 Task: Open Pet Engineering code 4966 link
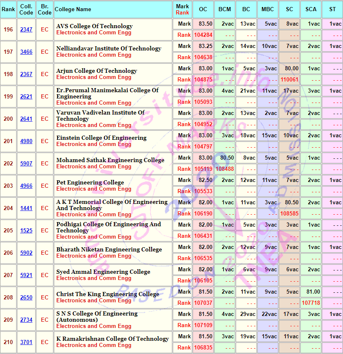point(26,186)
